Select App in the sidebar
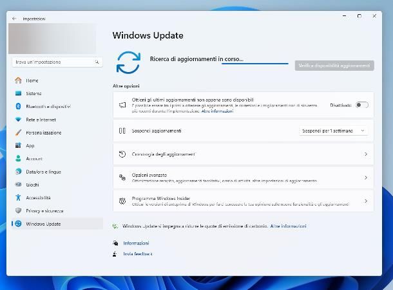This screenshot has width=393, height=290. pos(57,145)
